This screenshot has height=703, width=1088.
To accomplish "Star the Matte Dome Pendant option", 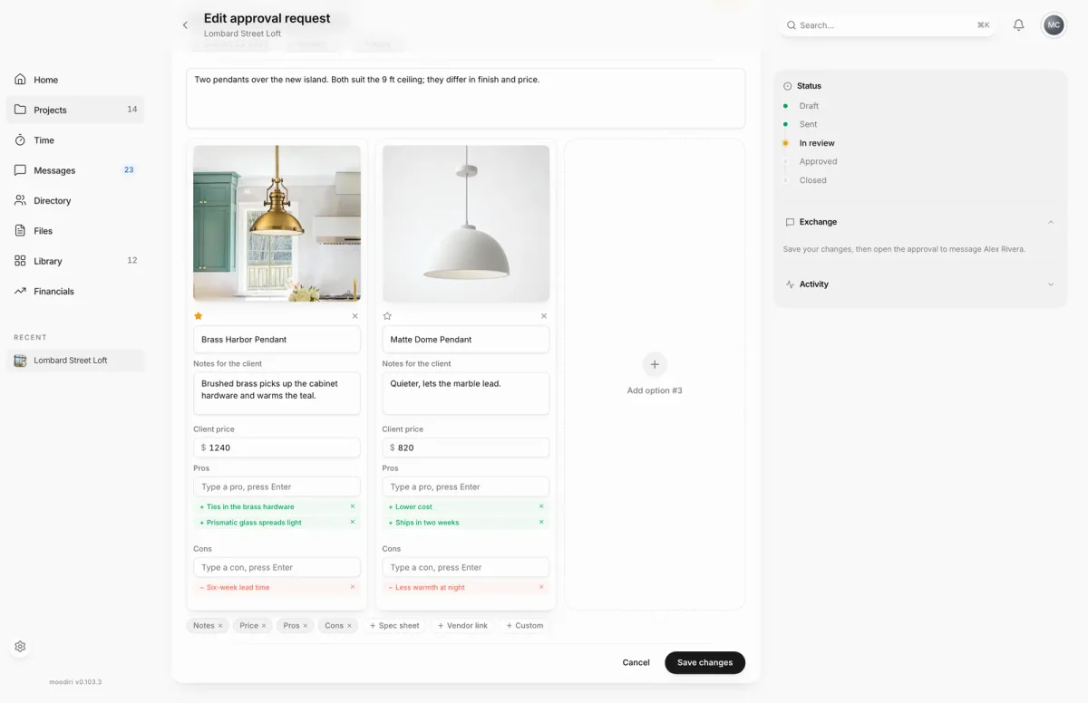I will point(387,316).
